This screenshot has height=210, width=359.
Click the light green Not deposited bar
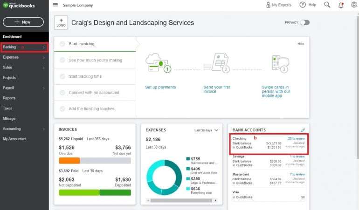[79, 192]
